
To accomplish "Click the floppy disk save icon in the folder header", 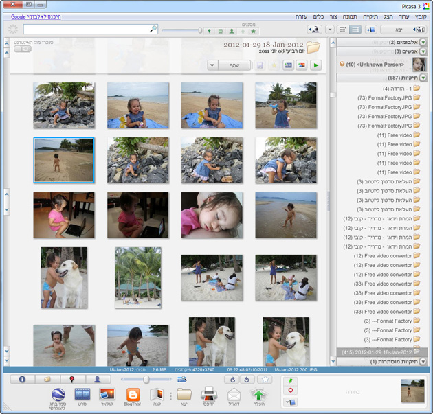I will [x=260, y=65].
